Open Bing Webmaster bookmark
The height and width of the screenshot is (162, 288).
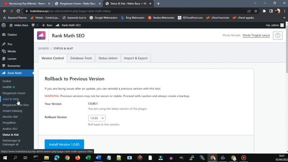(x=133, y=18)
